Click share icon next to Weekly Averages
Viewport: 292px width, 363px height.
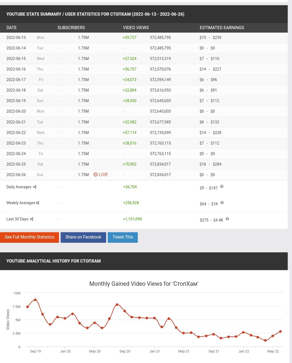click(x=38, y=203)
